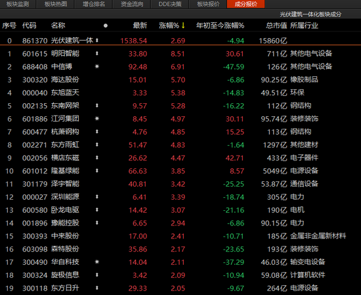
Task: Open the DDE决策 tab
Action: tap(170, 4)
